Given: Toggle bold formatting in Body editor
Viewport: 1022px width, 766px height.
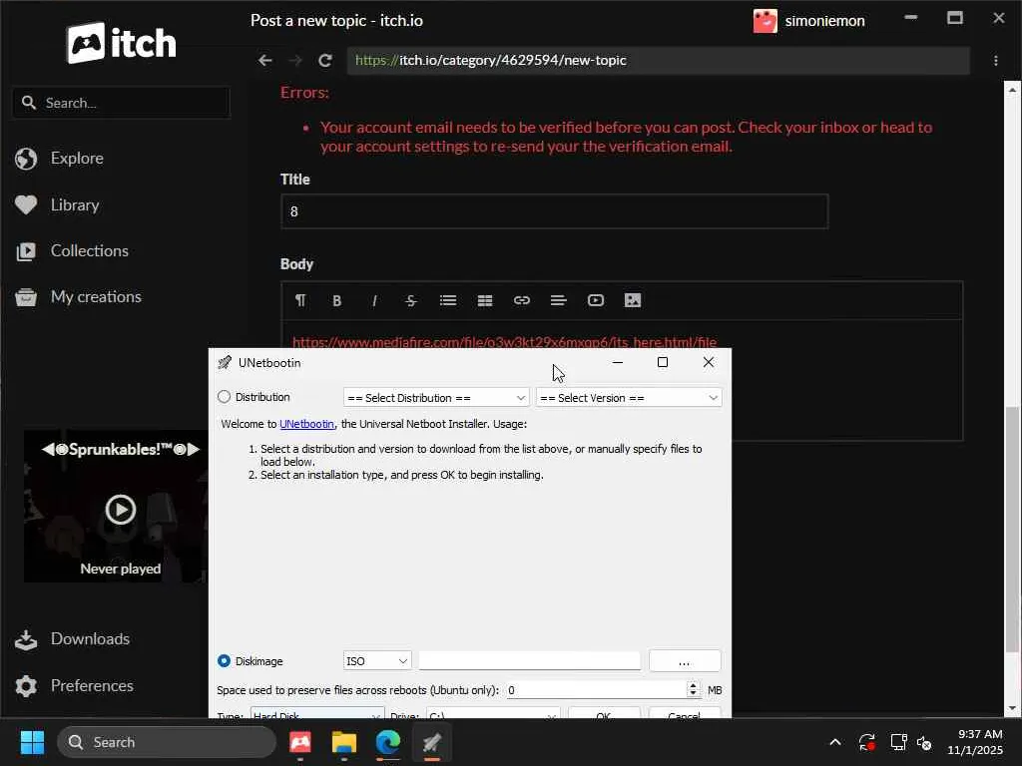Looking at the screenshot, I should click(337, 300).
